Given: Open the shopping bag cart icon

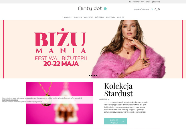Looking at the screenshot, I should (x=155, y=9).
